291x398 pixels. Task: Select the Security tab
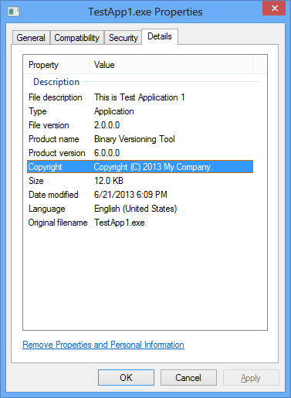(123, 38)
